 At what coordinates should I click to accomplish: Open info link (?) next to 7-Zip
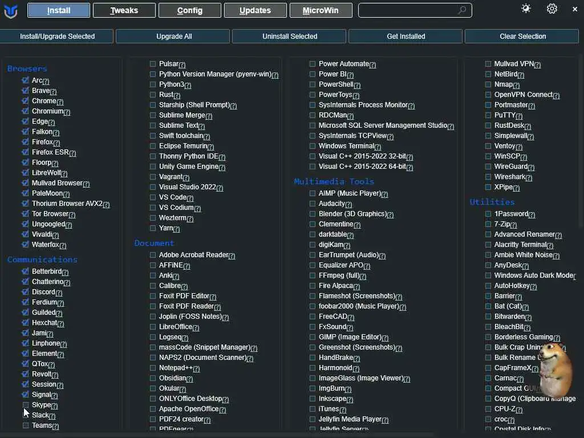(x=514, y=225)
